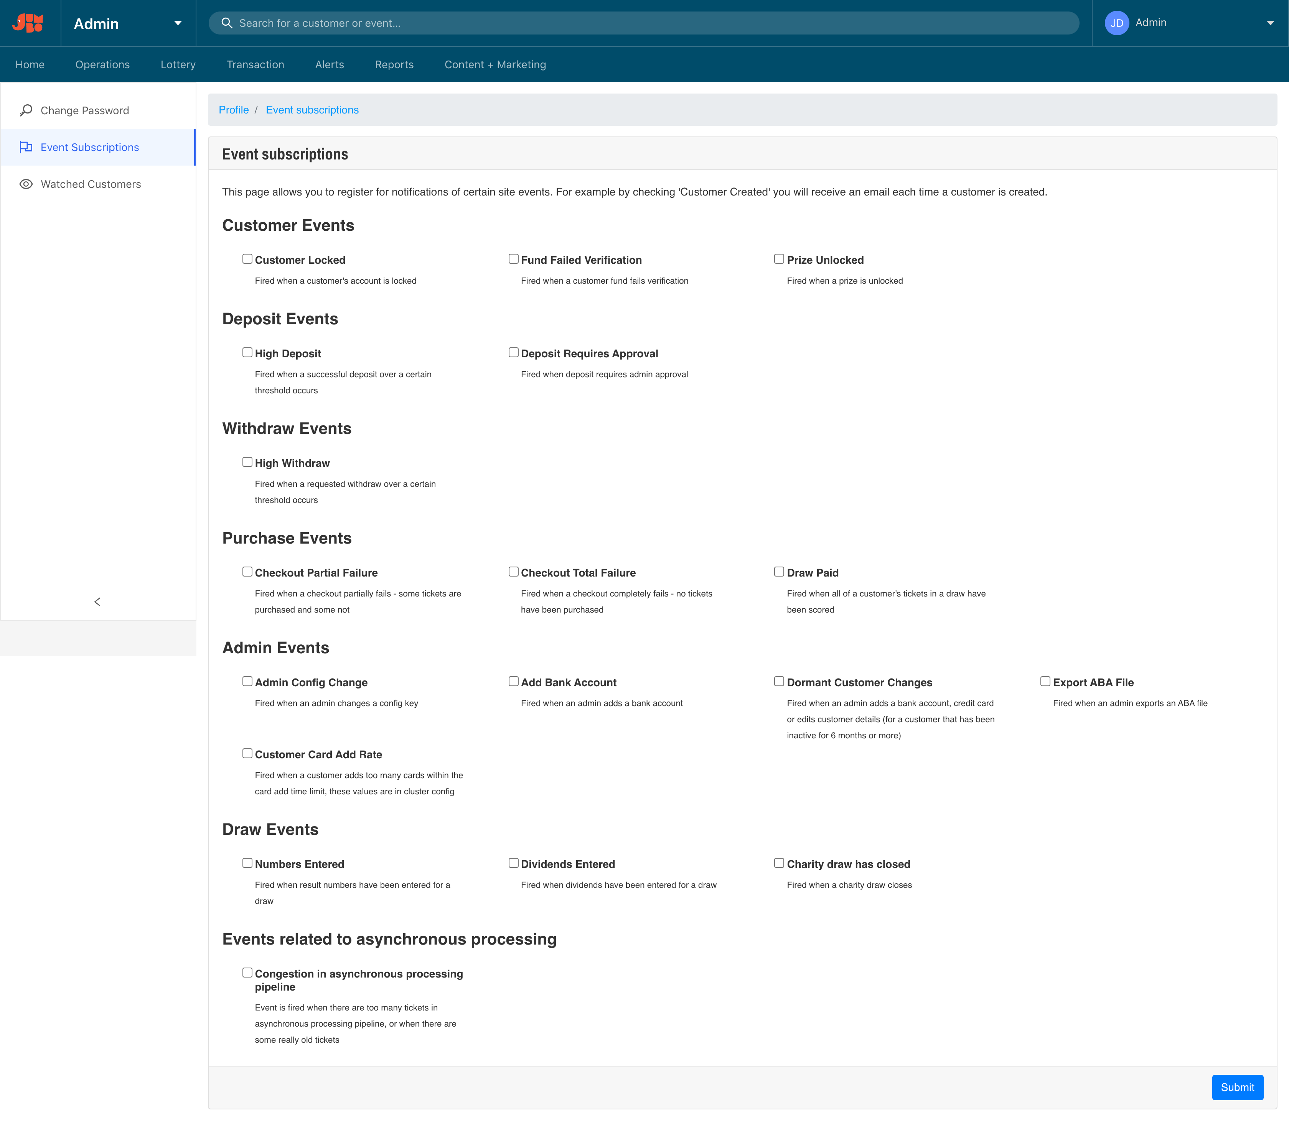
Task: Open the Reports menu
Action: (x=394, y=64)
